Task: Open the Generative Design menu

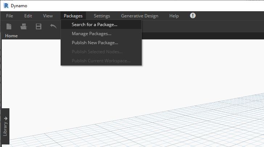Action: (x=140, y=16)
